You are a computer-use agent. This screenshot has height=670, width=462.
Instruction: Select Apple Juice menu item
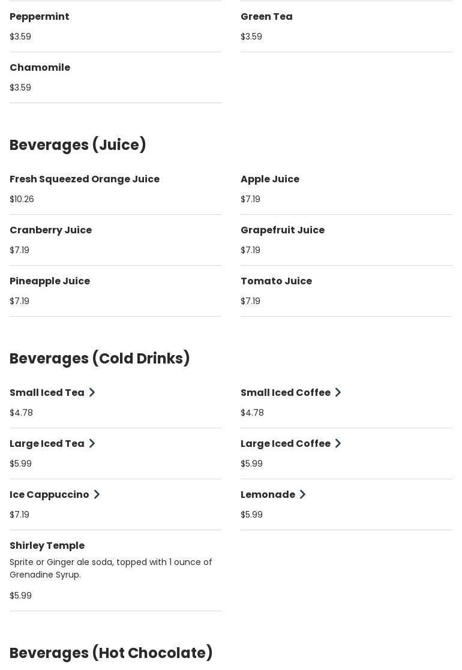pyautogui.click(x=270, y=179)
